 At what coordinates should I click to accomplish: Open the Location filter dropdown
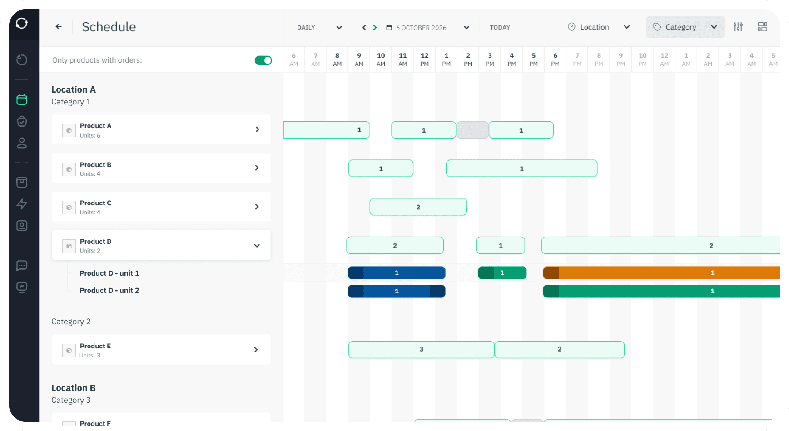(599, 27)
